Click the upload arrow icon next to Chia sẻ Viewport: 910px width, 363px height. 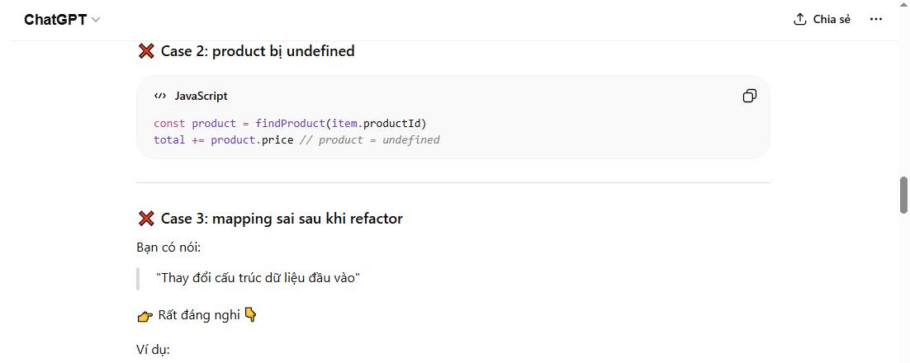tap(799, 20)
